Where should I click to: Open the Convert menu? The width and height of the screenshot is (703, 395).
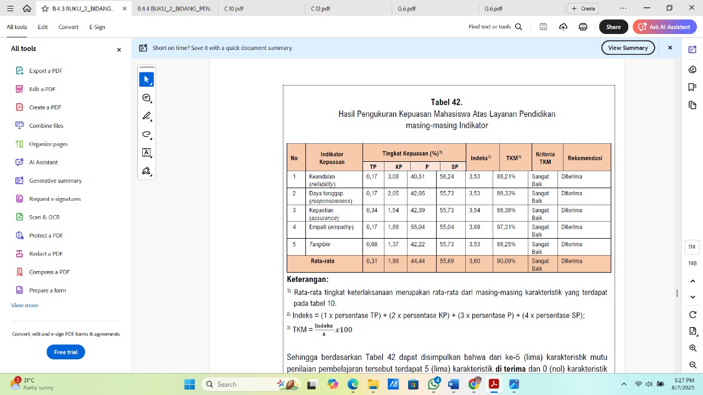pyautogui.click(x=69, y=27)
